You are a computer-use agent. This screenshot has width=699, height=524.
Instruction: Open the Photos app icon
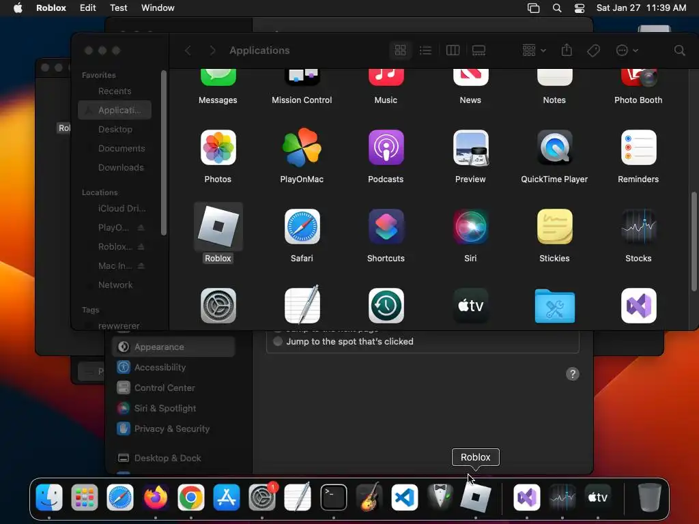[x=218, y=147]
